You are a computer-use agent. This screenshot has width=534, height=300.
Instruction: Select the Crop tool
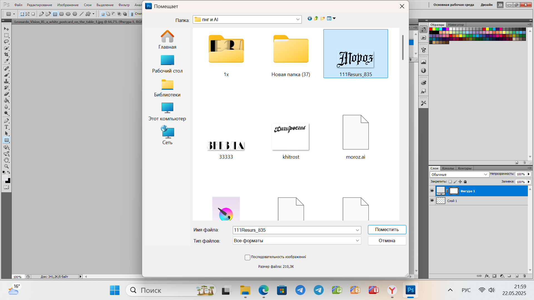tap(6, 55)
